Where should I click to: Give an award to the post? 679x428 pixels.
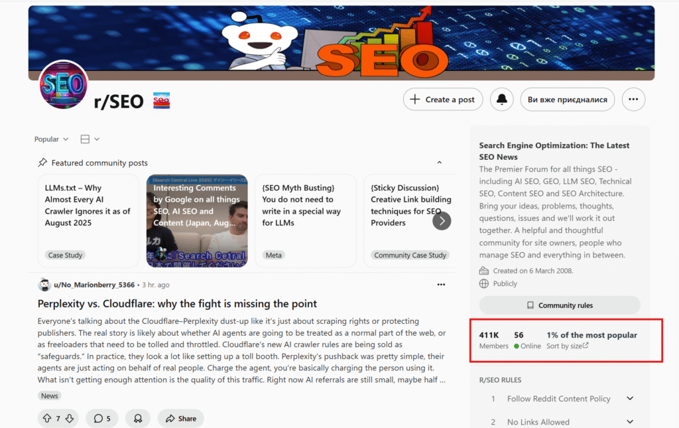click(138, 419)
